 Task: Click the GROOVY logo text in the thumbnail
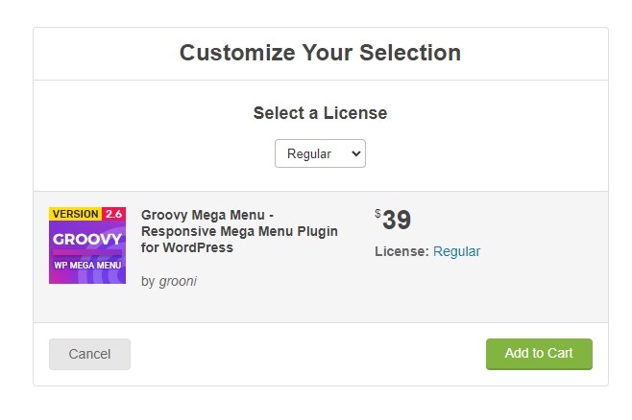87,238
